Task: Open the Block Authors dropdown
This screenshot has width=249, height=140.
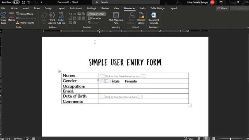Action: (x=132, y=18)
